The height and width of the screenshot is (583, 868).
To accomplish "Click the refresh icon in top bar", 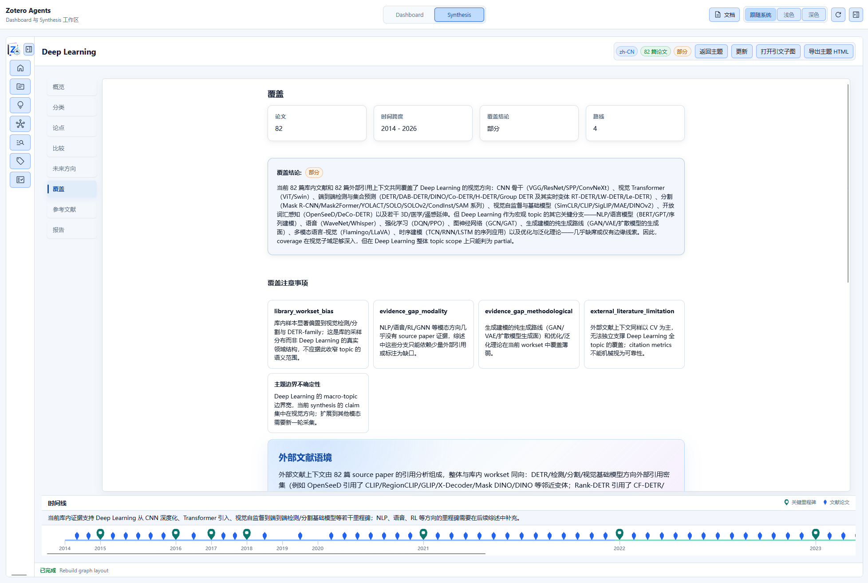I will click(838, 15).
